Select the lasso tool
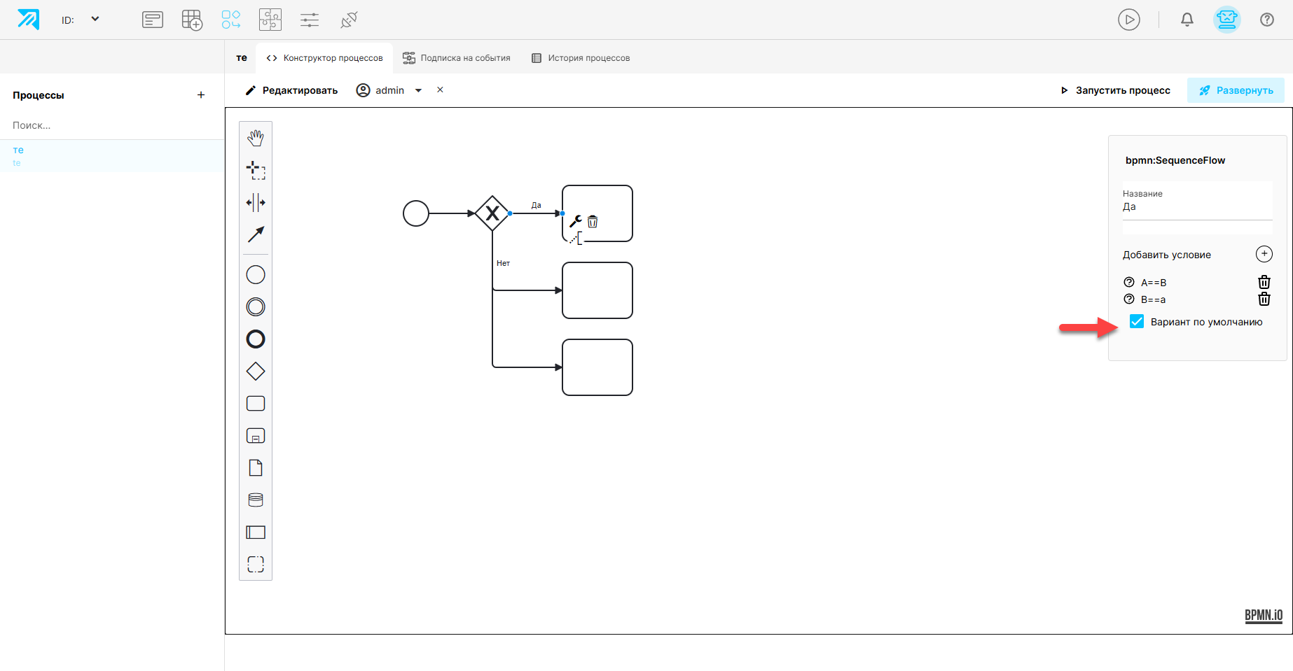Image resolution: width=1293 pixels, height=671 pixels. pyautogui.click(x=256, y=170)
